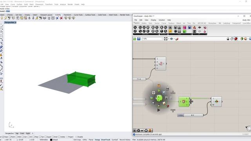Click the cherry icon in Grasshopper Util group
The image size is (251, 141).
(195, 27)
